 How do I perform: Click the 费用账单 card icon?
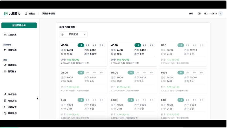tap(5, 72)
